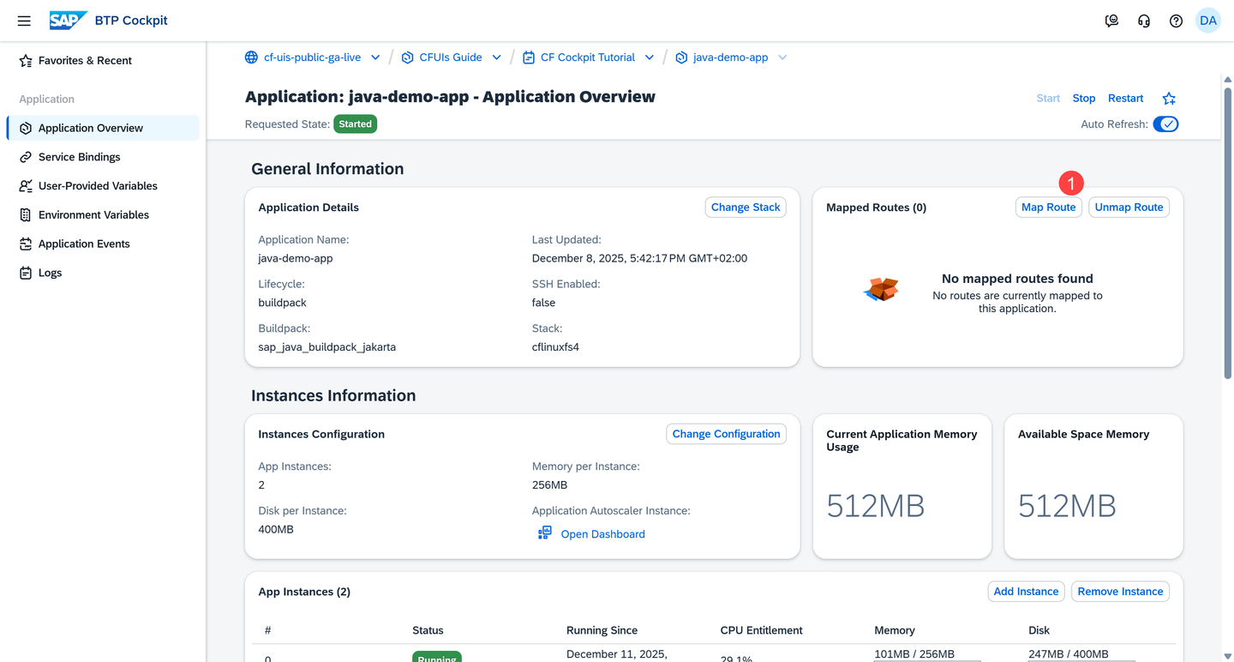Open the CFUIs Guide breadcrumb link

(451, 57)
